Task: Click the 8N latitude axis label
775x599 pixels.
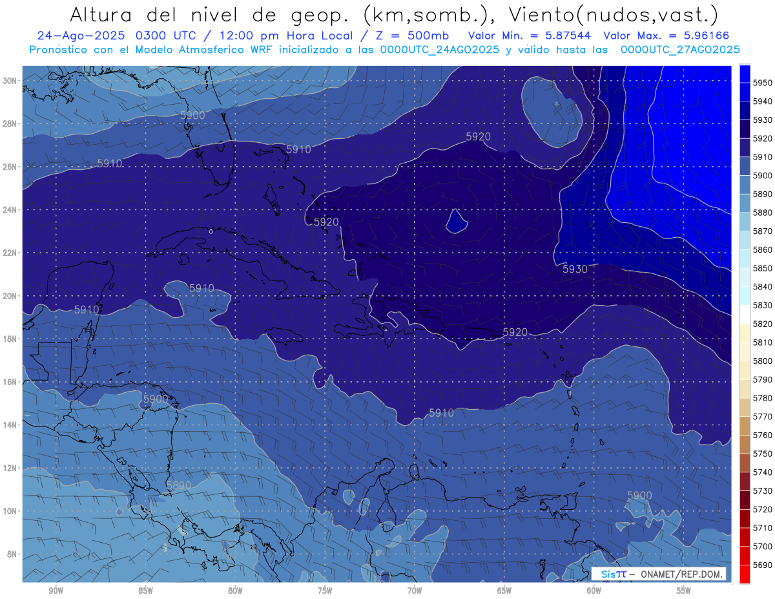Action: pyautogui.click(x=12, y=554)
